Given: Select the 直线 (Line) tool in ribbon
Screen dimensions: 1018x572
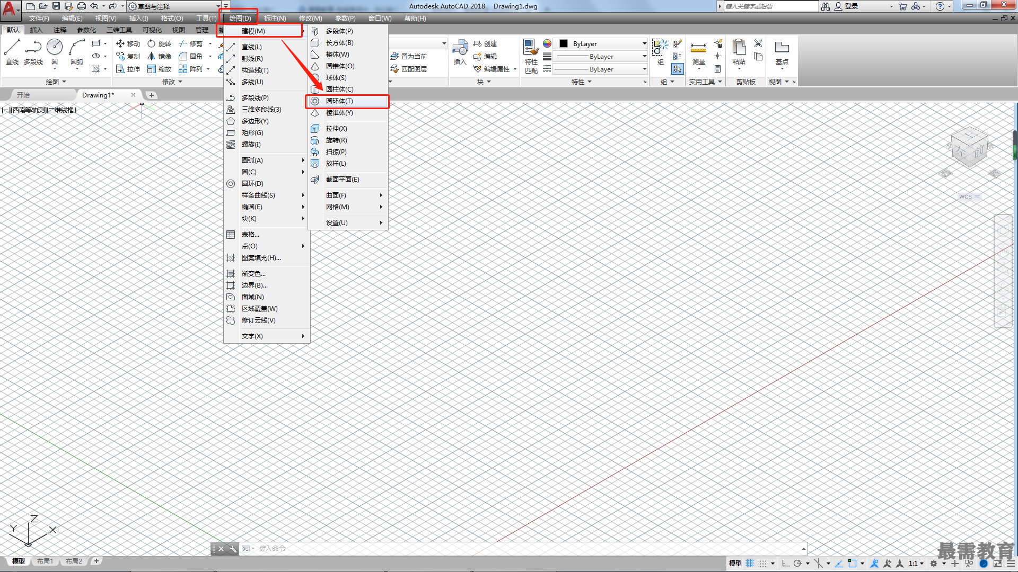Looking at the screenshot, I should 12,52.
